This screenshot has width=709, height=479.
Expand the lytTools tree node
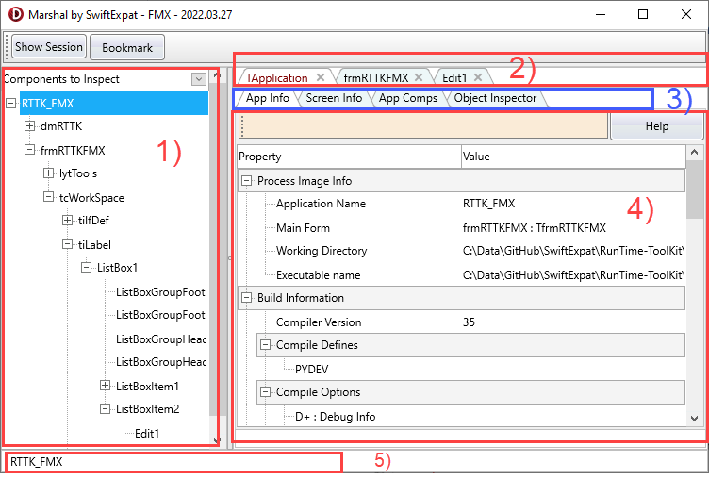coord(49,173)
